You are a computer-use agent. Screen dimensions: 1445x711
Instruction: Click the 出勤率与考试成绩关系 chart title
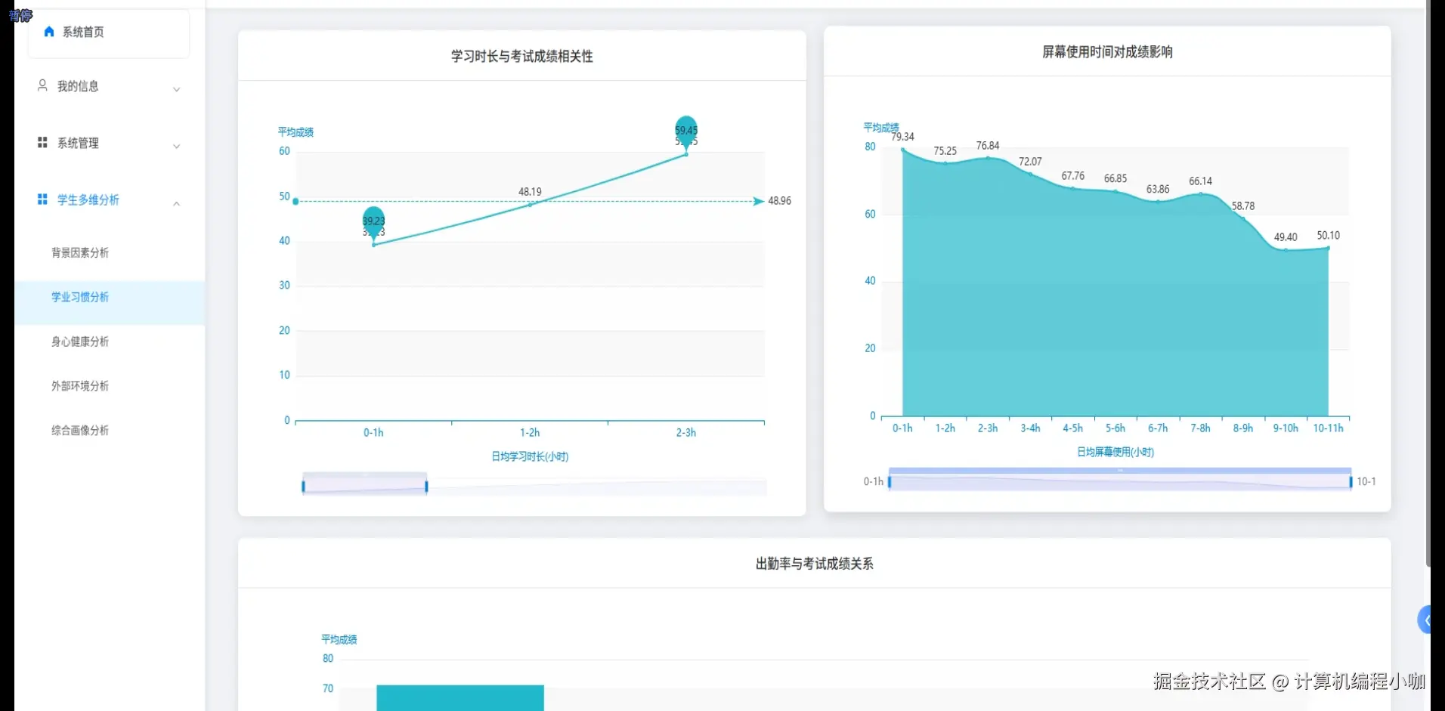814,564
